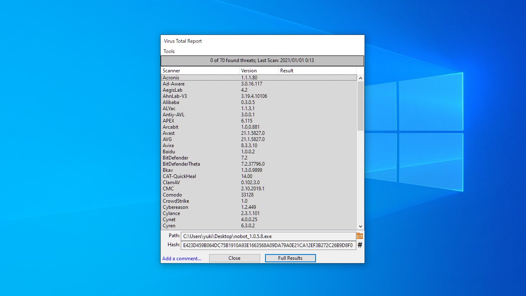Select the Avast row
526x296 pixels.
(259, 133)
